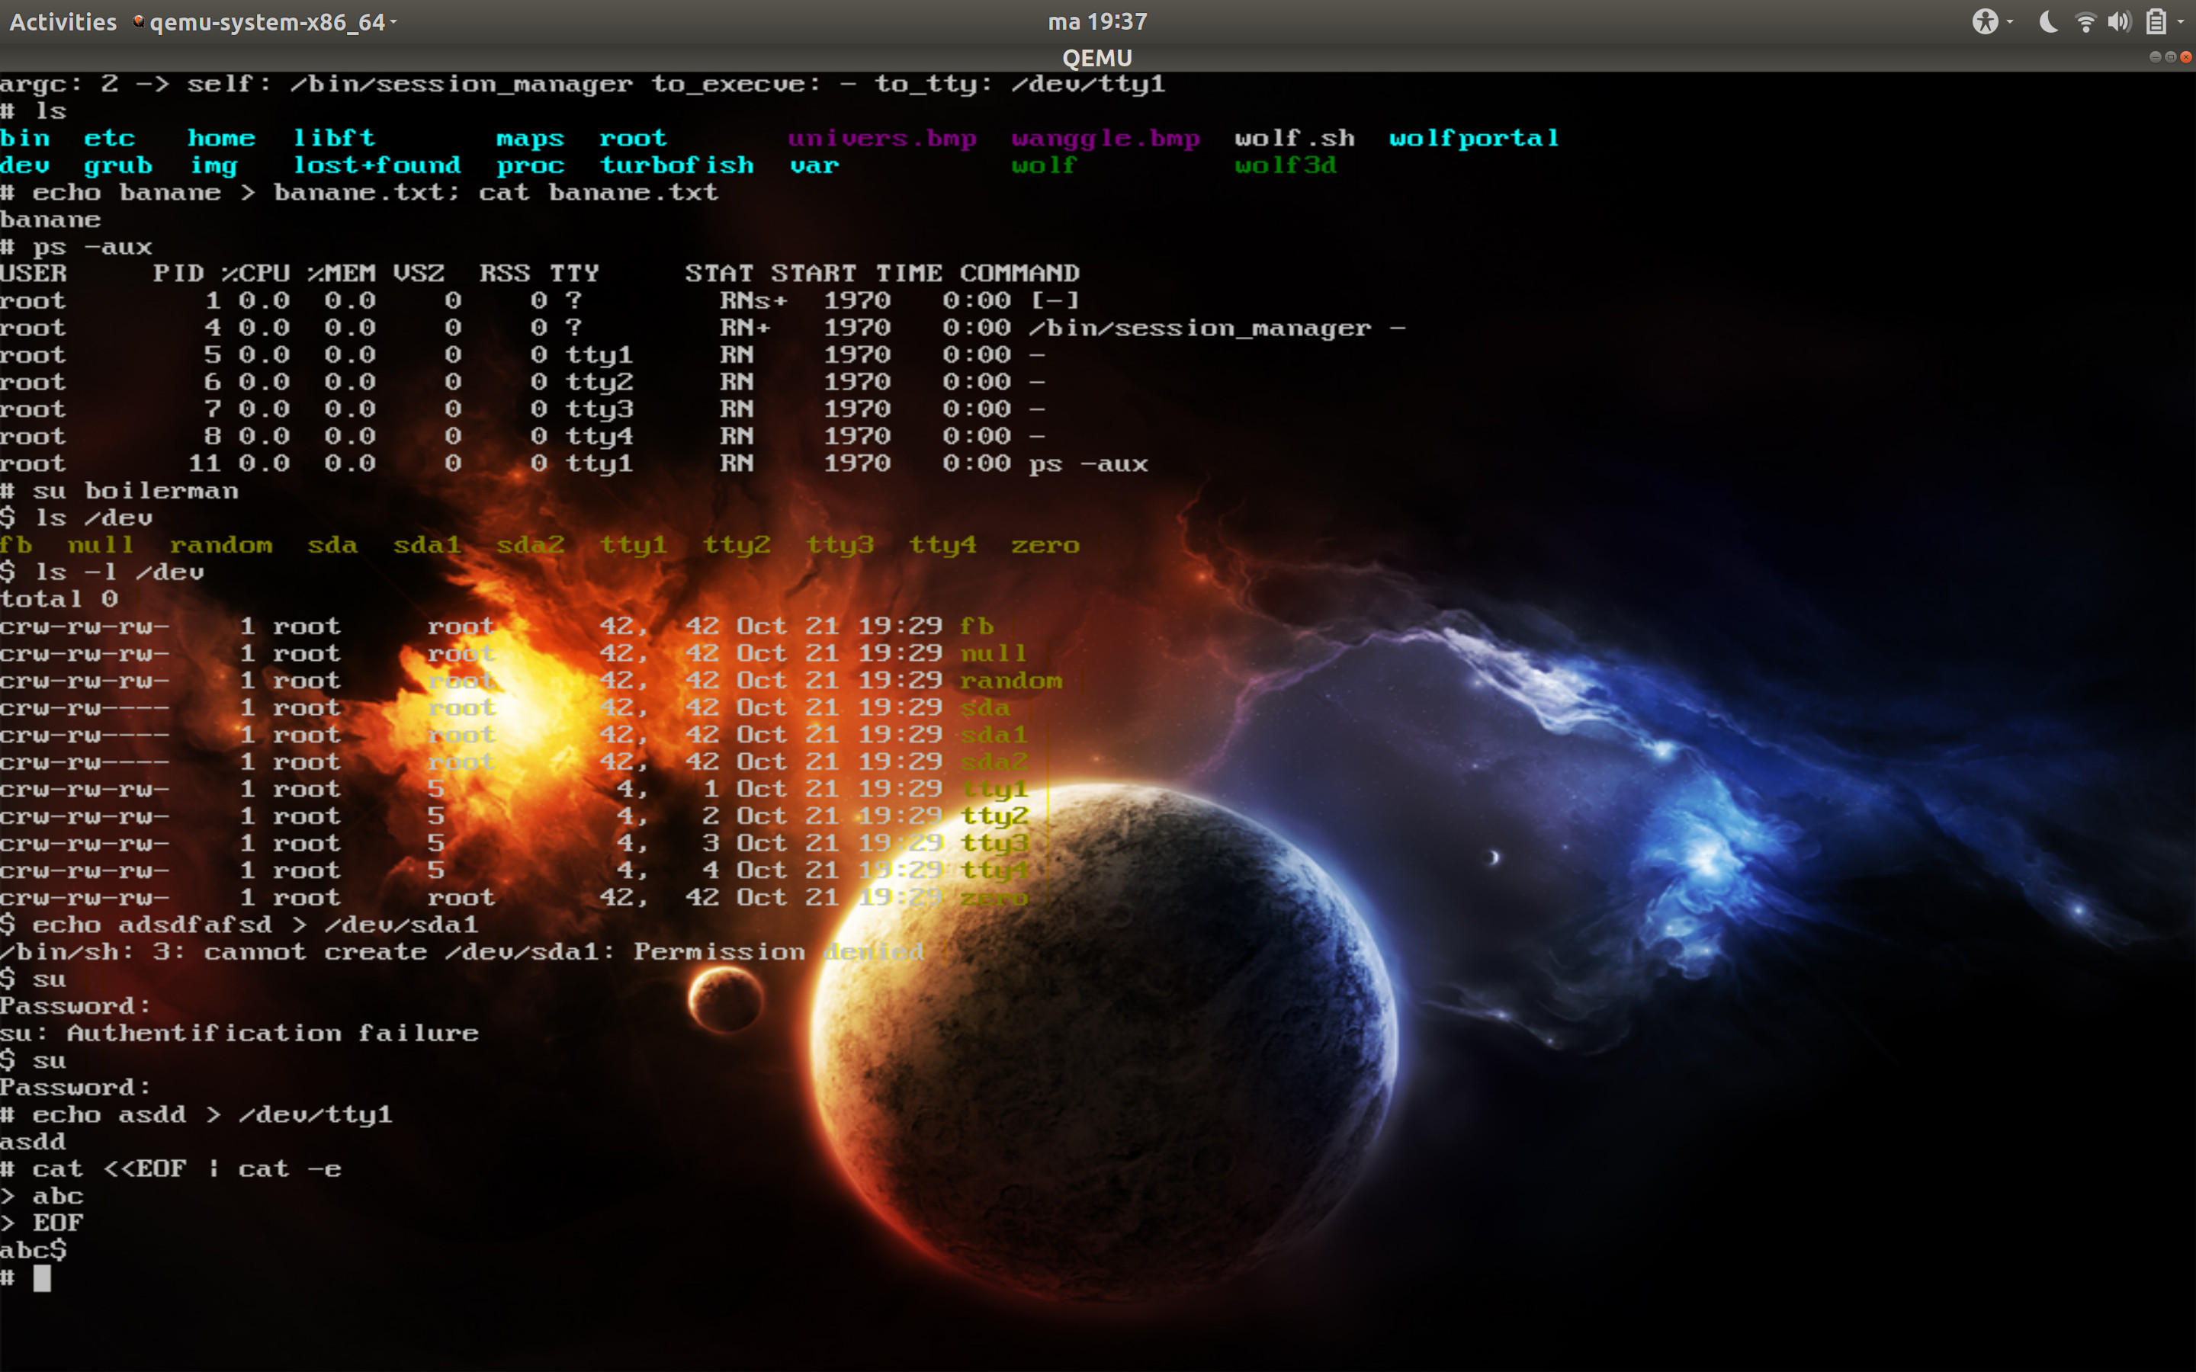Open the Universal Access accessibility icon
Screen dimensions: 2196x1372
(1985, 22)
